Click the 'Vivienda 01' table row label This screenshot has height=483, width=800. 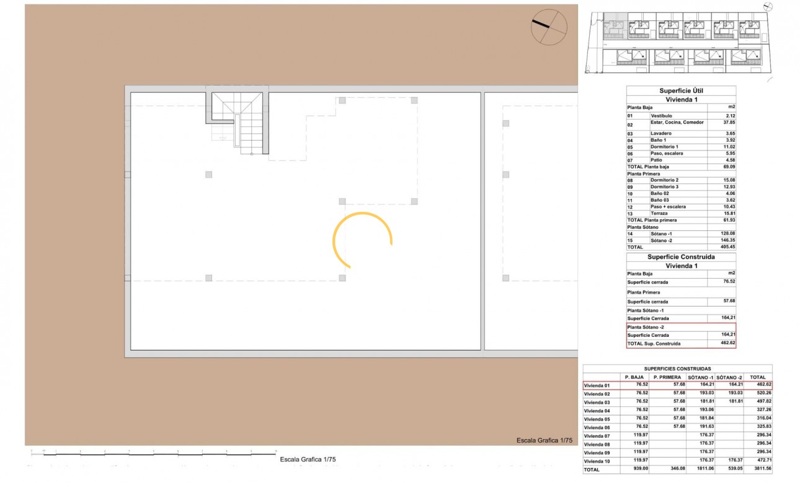pyautogui.click(x=597, y=385)
